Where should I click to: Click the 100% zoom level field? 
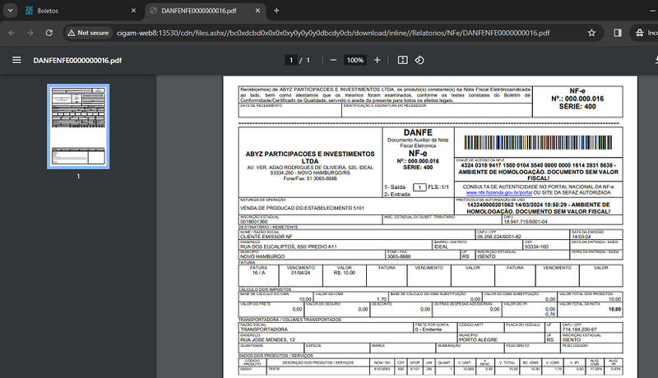pos(355,60)
